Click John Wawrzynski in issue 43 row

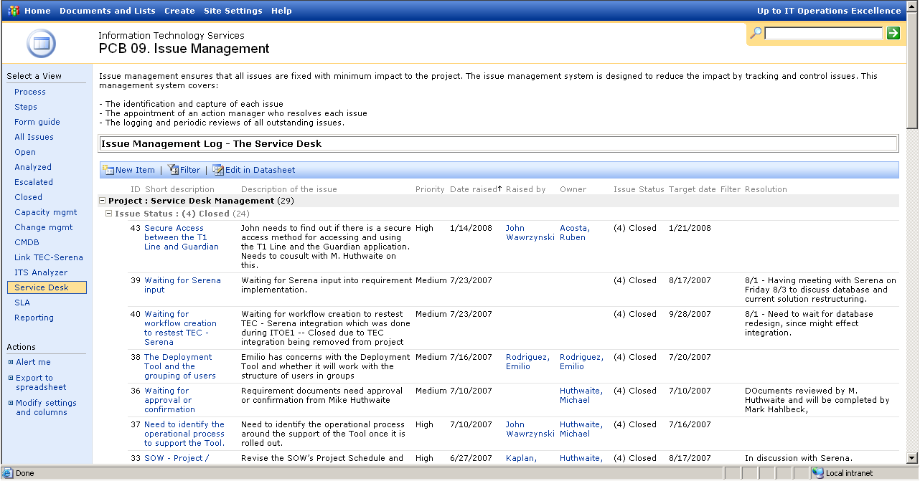click(x=530, y=233)
